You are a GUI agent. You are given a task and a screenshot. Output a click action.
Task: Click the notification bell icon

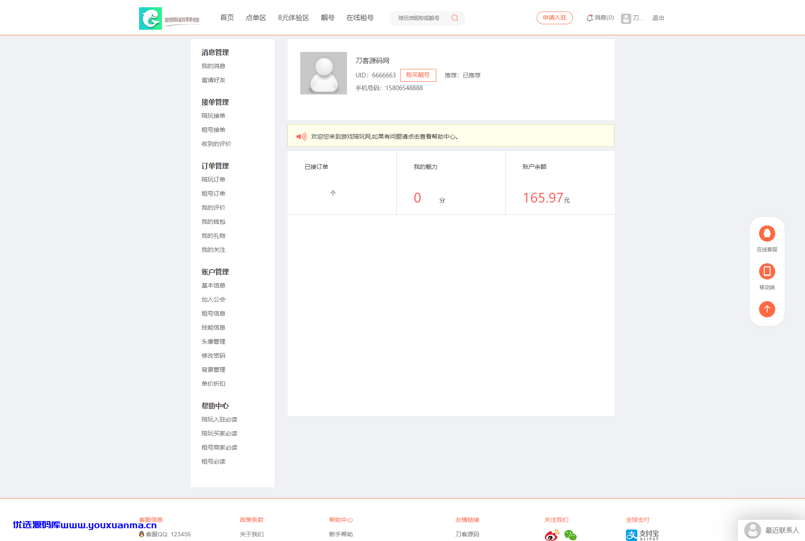pos(589,18)
